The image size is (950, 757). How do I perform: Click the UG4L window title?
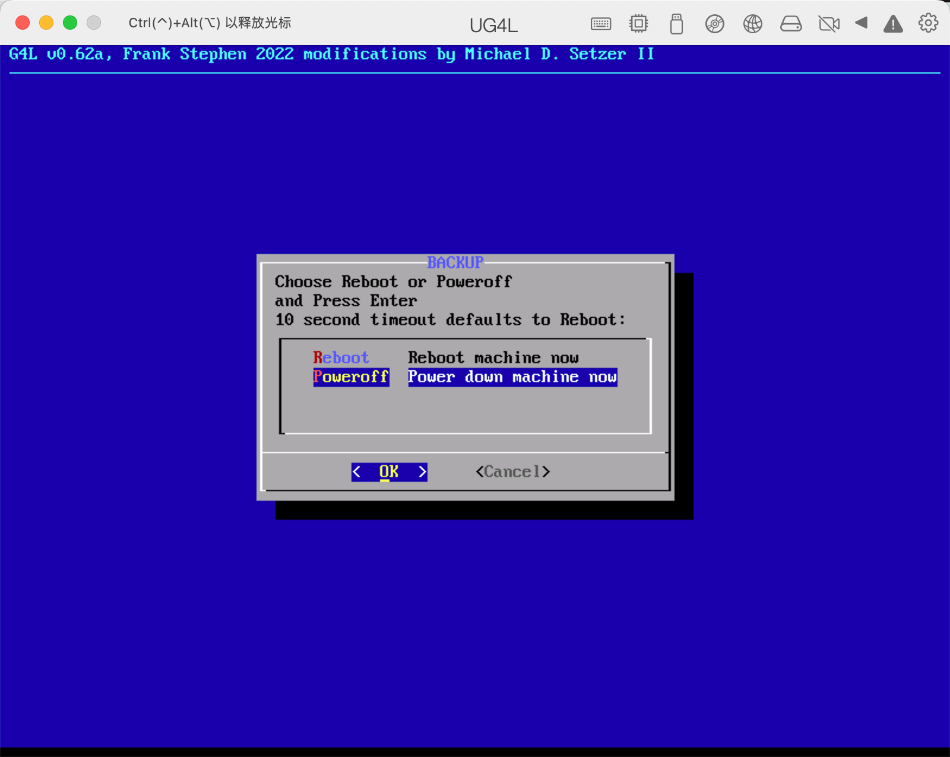tap(493, 25)
